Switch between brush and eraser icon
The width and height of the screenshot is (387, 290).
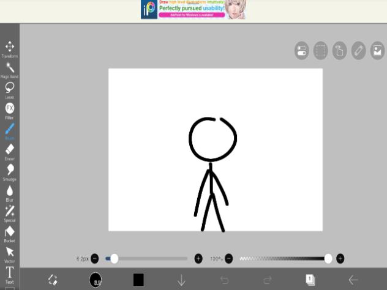coord(53,280)
